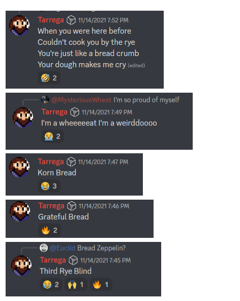Click the fire reaction on Third Rye Blind
The image size is (240, 301).
coord(101,285)
